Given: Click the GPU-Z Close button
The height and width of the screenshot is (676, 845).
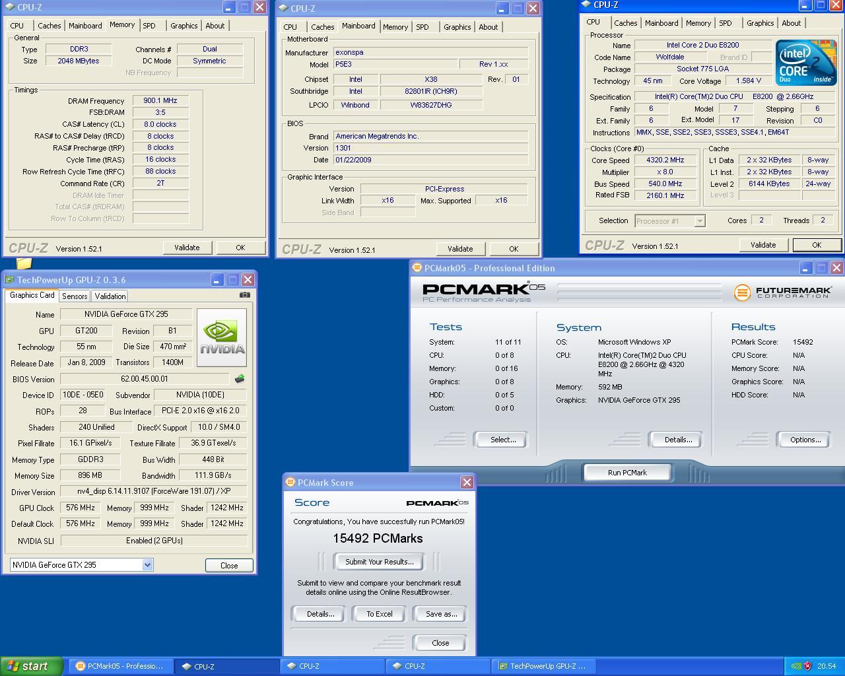Looking at the screenshot, I should [x=229, y=565].
